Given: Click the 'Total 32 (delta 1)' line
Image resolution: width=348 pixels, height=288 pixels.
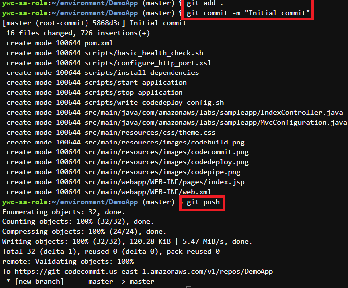Looking at the screenshot, I should [x=111, y=252].
